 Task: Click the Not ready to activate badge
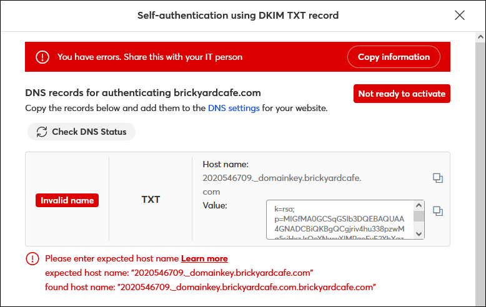pyautogui.click(x=402, y=94)
